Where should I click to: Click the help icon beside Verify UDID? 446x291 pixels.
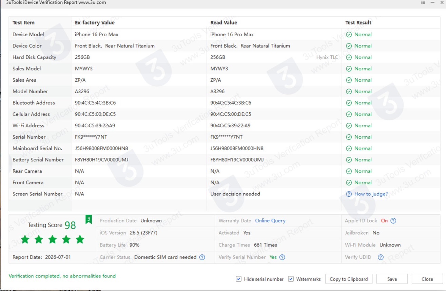(381, 257)
